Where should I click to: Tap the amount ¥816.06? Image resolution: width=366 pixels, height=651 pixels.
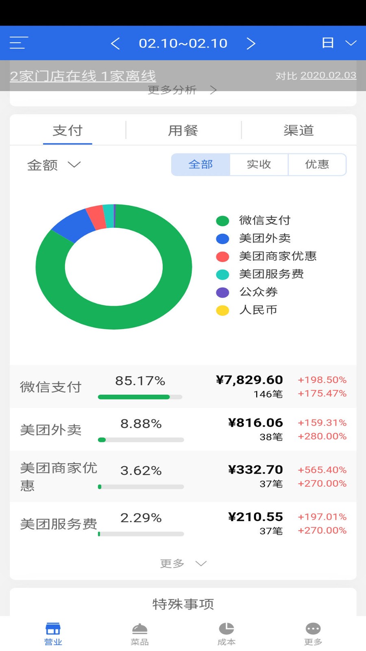click(255, 423)
